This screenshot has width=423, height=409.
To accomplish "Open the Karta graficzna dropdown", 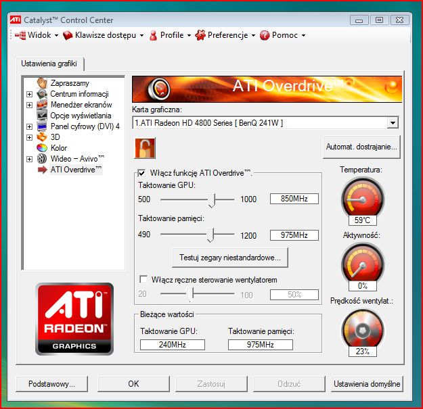I will click(x=393, y=123).
